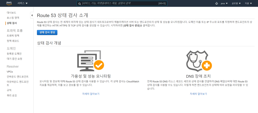
Task: Click the AWS logo in header
Action: [9, 3]
